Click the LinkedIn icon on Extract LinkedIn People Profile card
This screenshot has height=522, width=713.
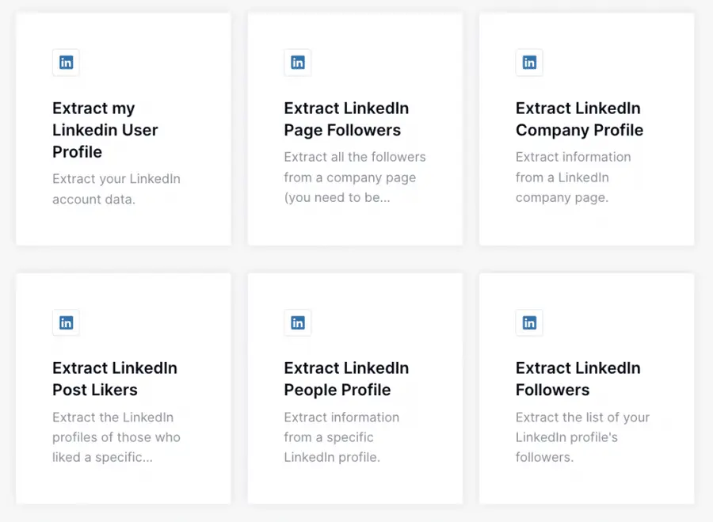click(297, 322)
